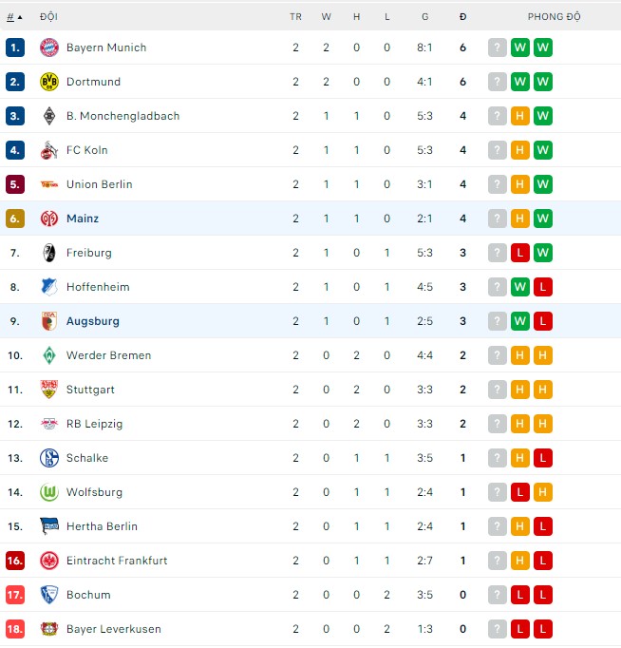Open the Mainz team link

(x=83, y=219)
